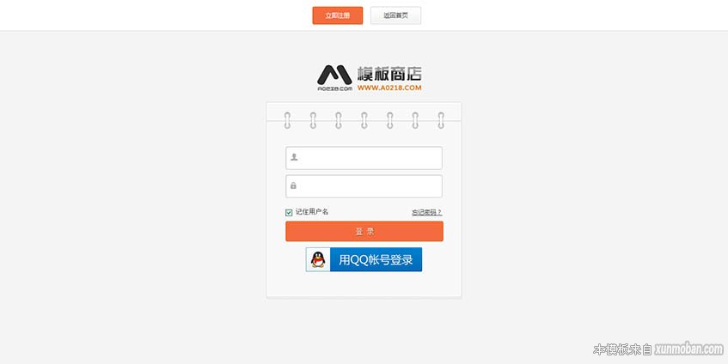
Task: Go back via the 返回首页 button
Action: (395, 15)
